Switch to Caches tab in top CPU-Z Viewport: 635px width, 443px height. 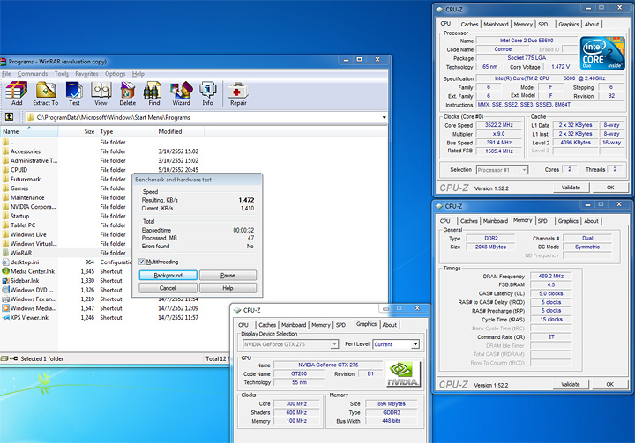[469, 25]
